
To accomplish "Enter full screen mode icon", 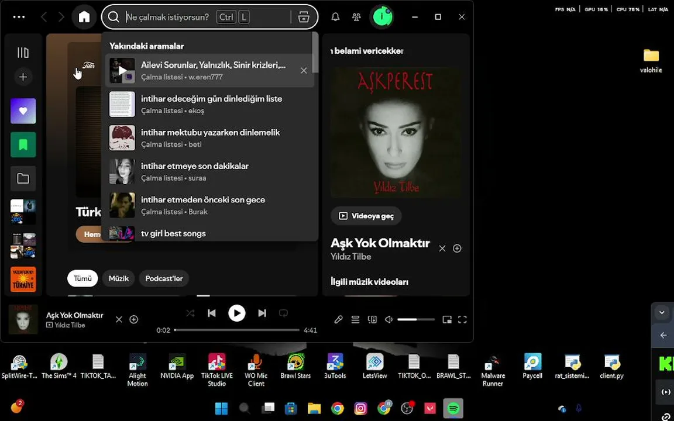I will tap(462, 320).
